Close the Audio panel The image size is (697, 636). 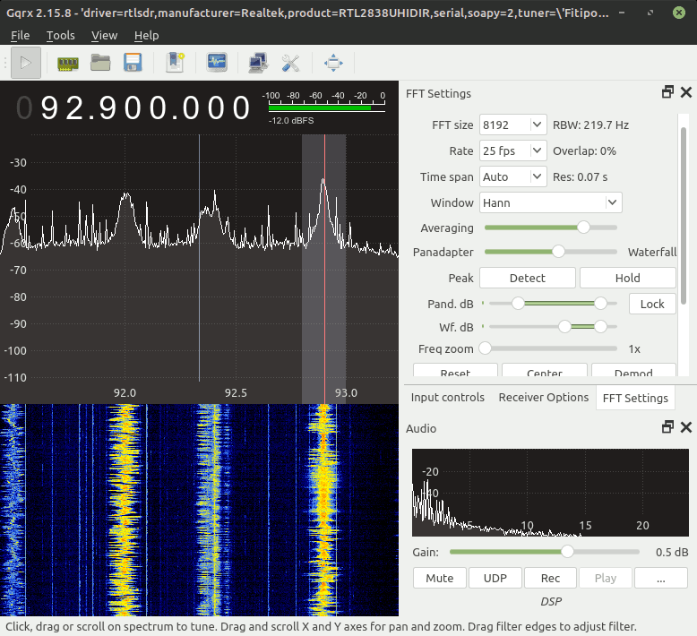(x=686, y=427)
